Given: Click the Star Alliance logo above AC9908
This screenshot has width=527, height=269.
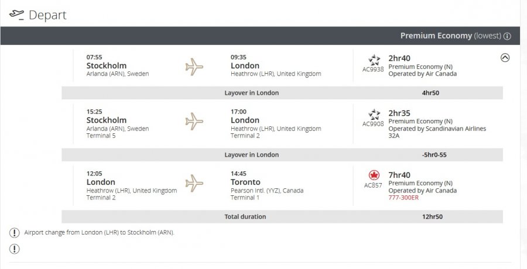Looking at the screenshot, I should (374, 114).
